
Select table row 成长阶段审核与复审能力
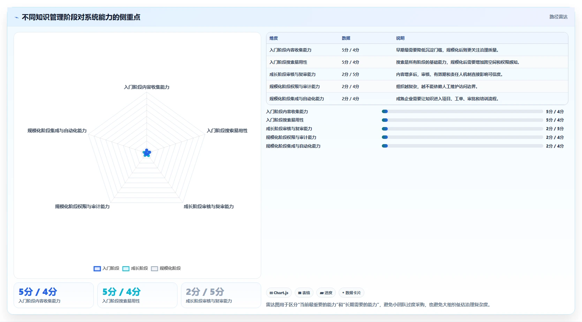(417, 74)
